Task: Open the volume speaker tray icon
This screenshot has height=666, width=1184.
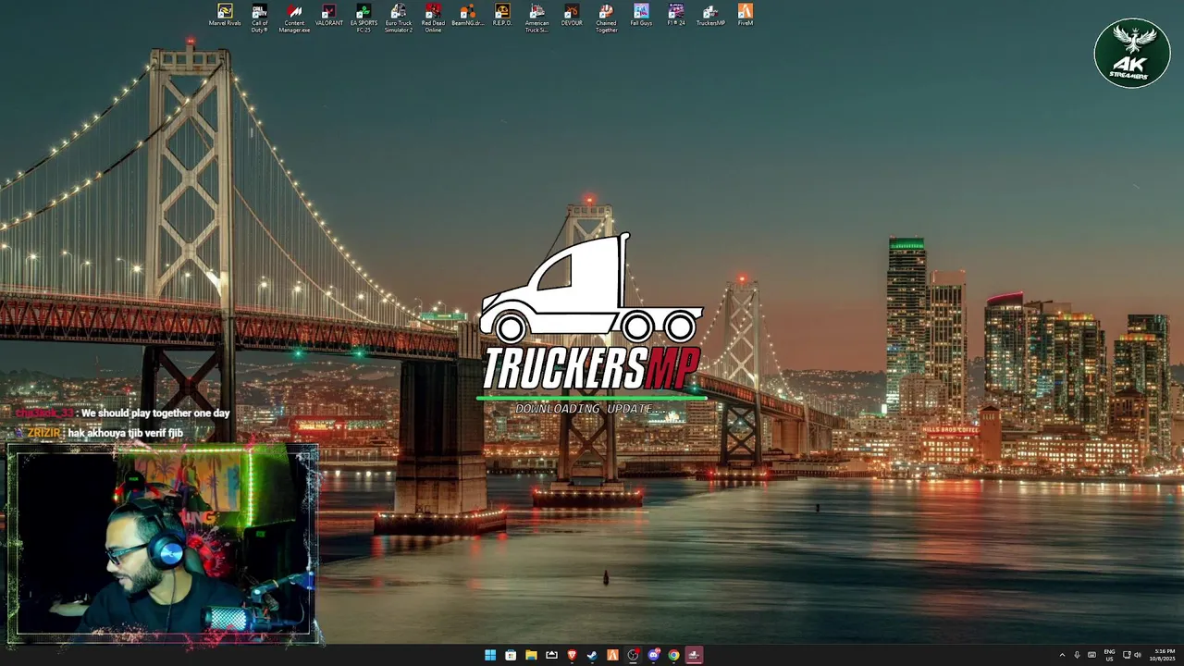Action: [1138, 655]
